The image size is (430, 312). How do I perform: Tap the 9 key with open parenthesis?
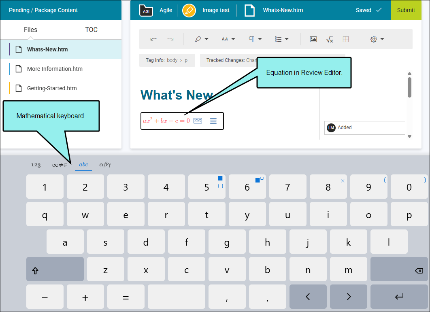(x=369, y=187)
